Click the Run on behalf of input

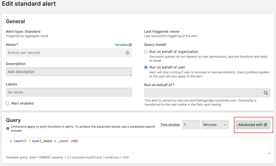pyautogui.click(x=203, y=93)
